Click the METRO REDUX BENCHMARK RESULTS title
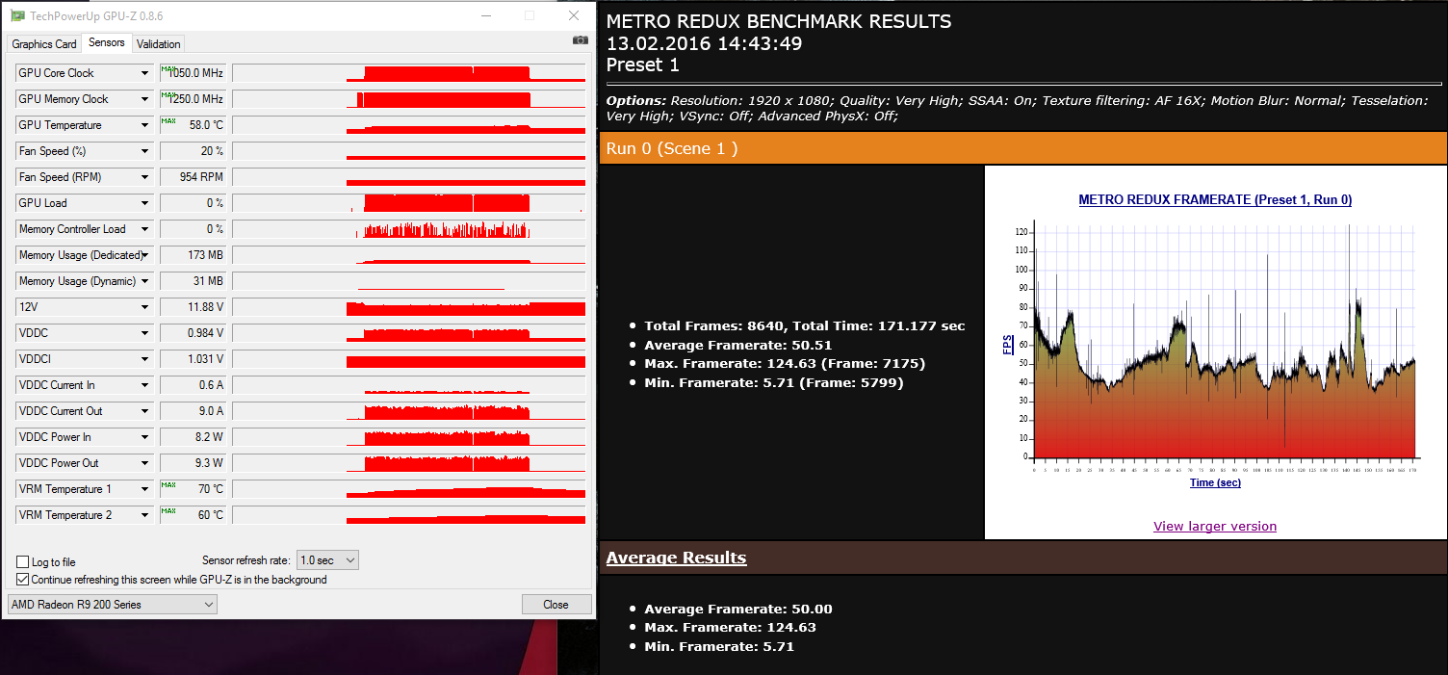The height and width of the screenshot is (675, 1448). (x=779, y=21)
